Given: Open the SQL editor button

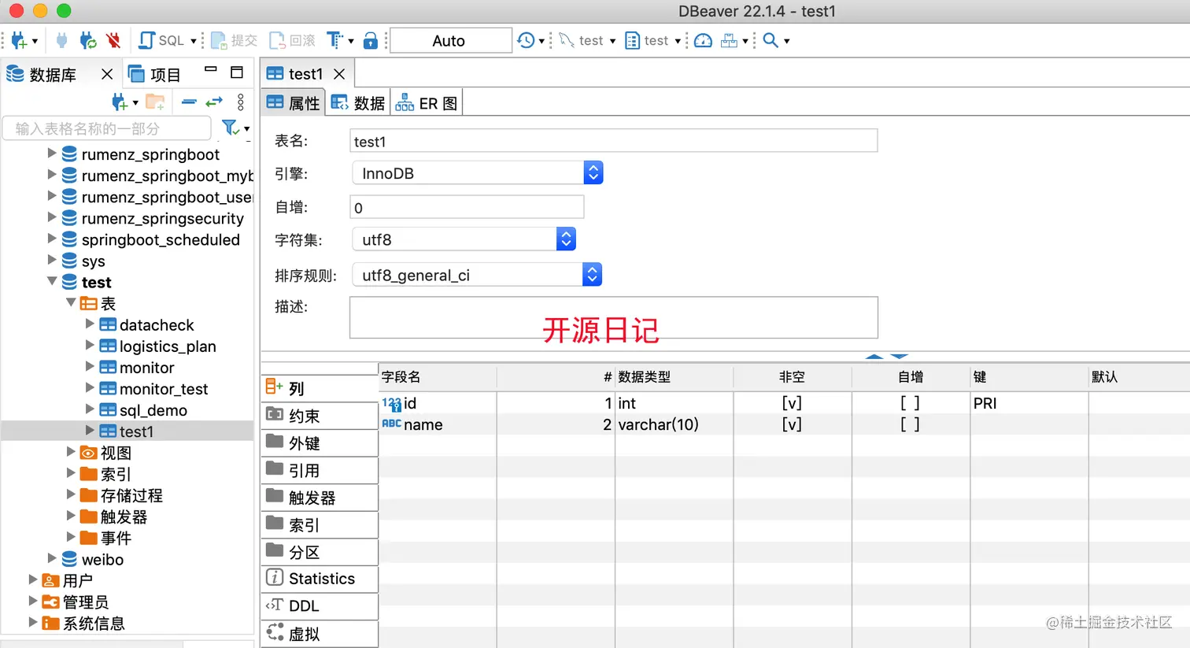Looking at the screenshot, I should coord(162,40).
